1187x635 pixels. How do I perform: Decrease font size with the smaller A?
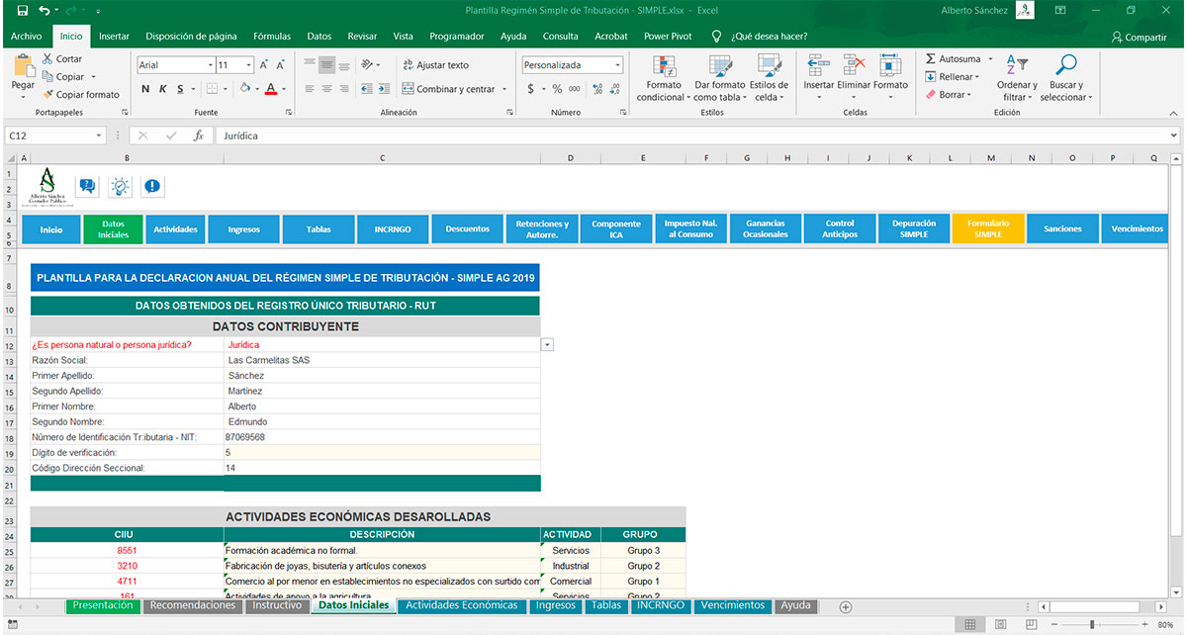click(x=280, y=65)
